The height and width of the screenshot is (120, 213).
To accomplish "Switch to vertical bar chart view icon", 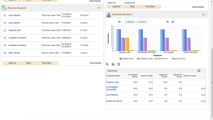I will [113, 64].
